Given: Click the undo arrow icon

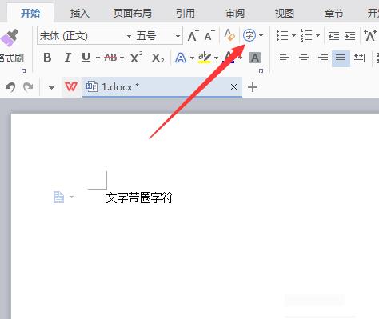Looking at the screenshot, I should [10, 87].
